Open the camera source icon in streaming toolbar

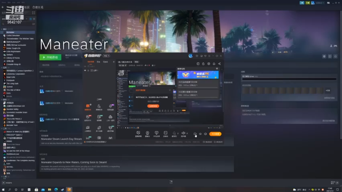click(147, 133)
